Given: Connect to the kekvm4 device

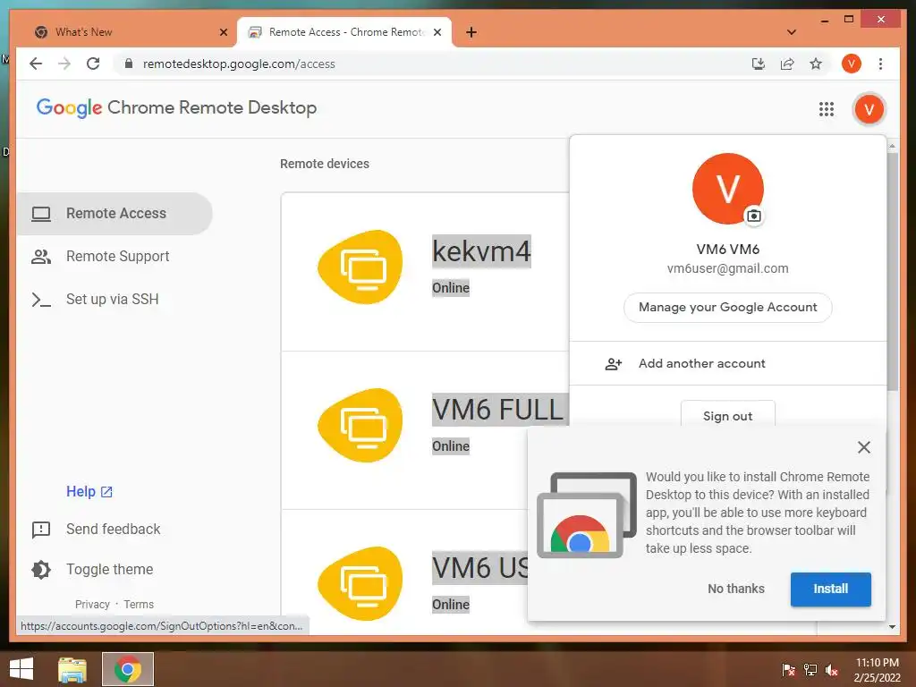Looking at the screenshot, I should (481, 251).
